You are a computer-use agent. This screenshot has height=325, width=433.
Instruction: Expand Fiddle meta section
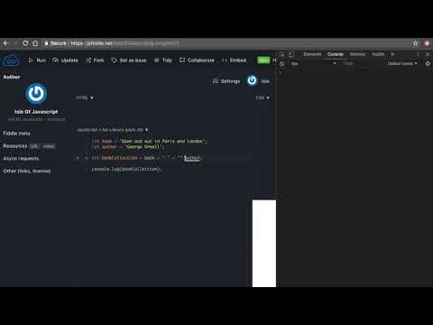[16, 134]
